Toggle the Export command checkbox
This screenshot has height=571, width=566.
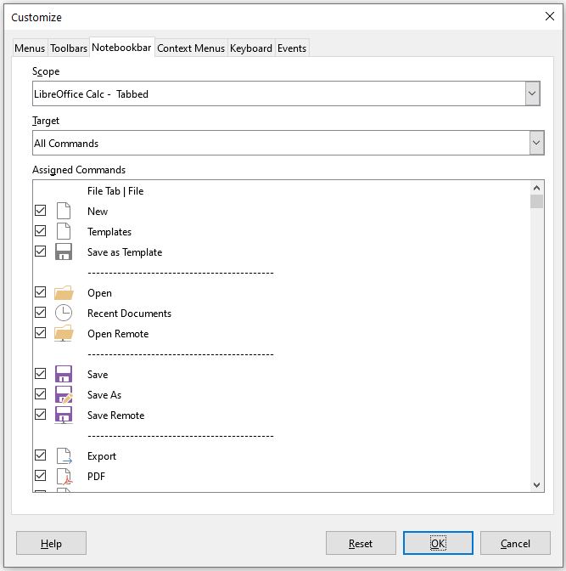(41, 455)
